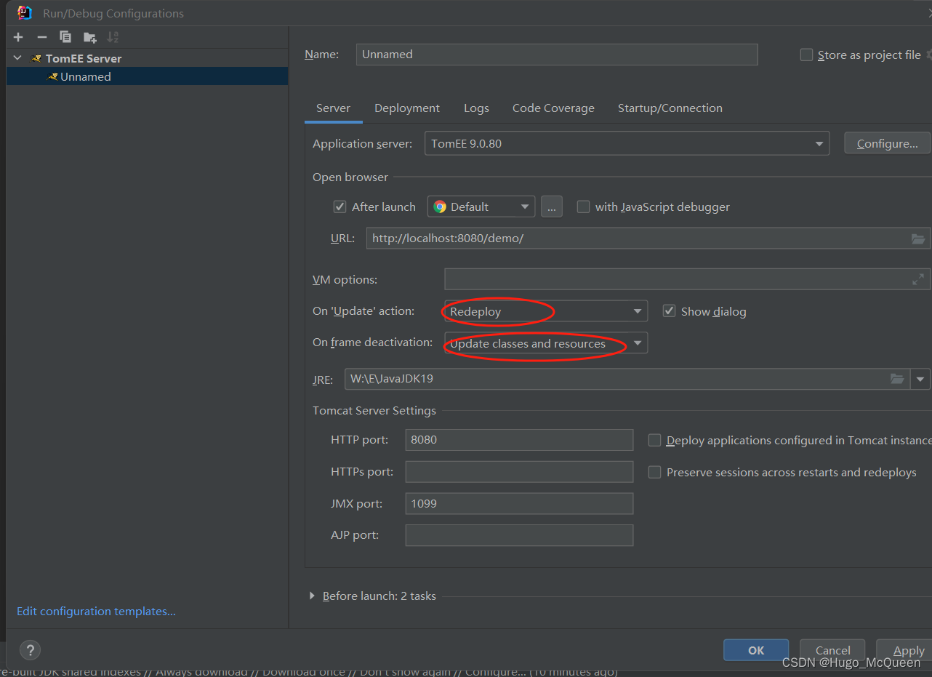The width and height of the screenshot is (932, 677).
Task: Switch to the Server tab
Action: point(333,108)
